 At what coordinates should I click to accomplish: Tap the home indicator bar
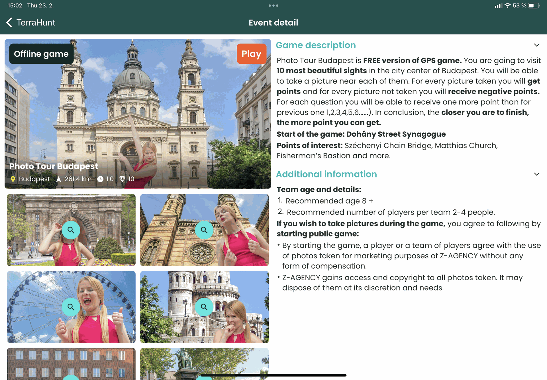point(273,375)
